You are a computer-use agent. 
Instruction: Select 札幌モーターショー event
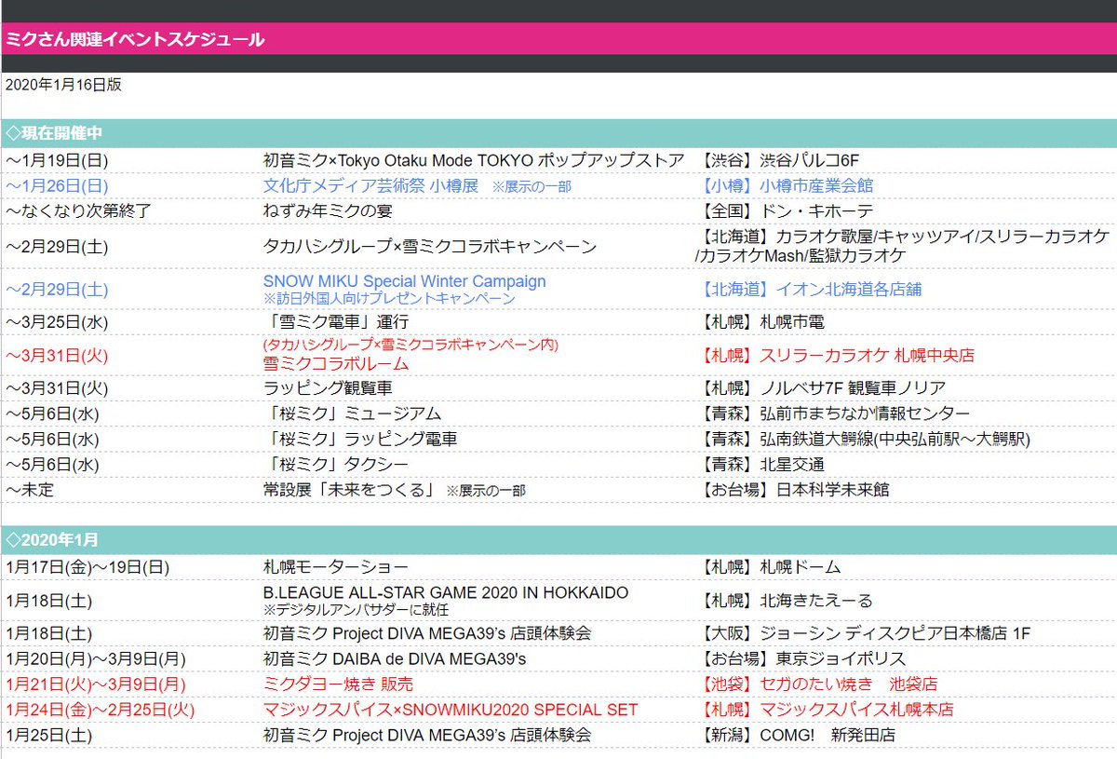[336, 566]
